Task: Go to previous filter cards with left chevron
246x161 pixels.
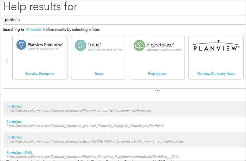Action: [7, 61]
